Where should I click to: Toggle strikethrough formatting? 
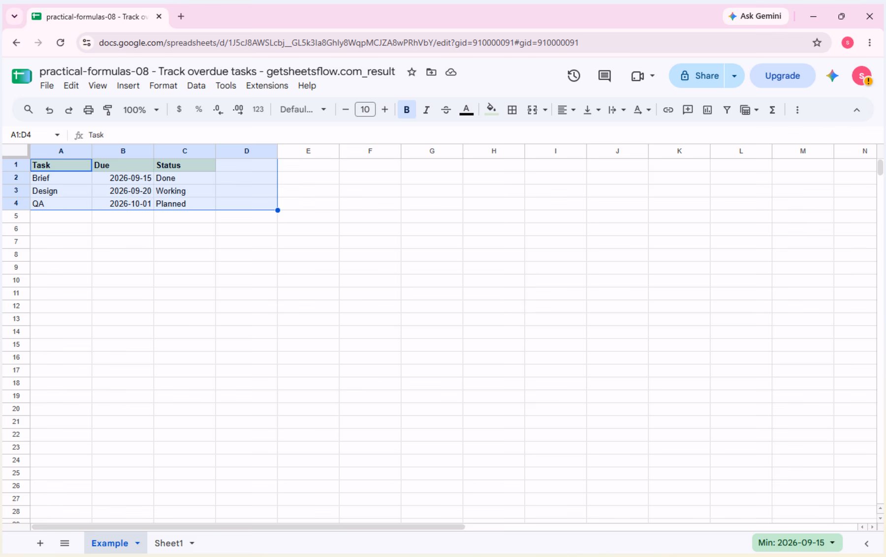[x=446, y=110]
